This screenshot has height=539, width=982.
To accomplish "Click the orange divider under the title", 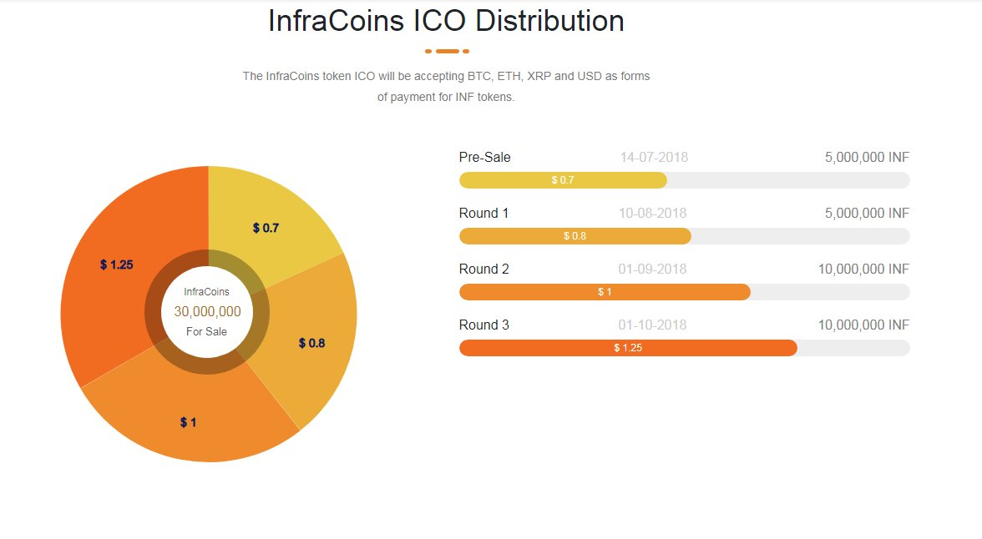I will [447, 51].
